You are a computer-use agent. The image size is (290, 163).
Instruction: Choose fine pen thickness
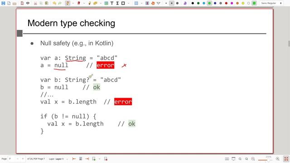tap(166, 3)
